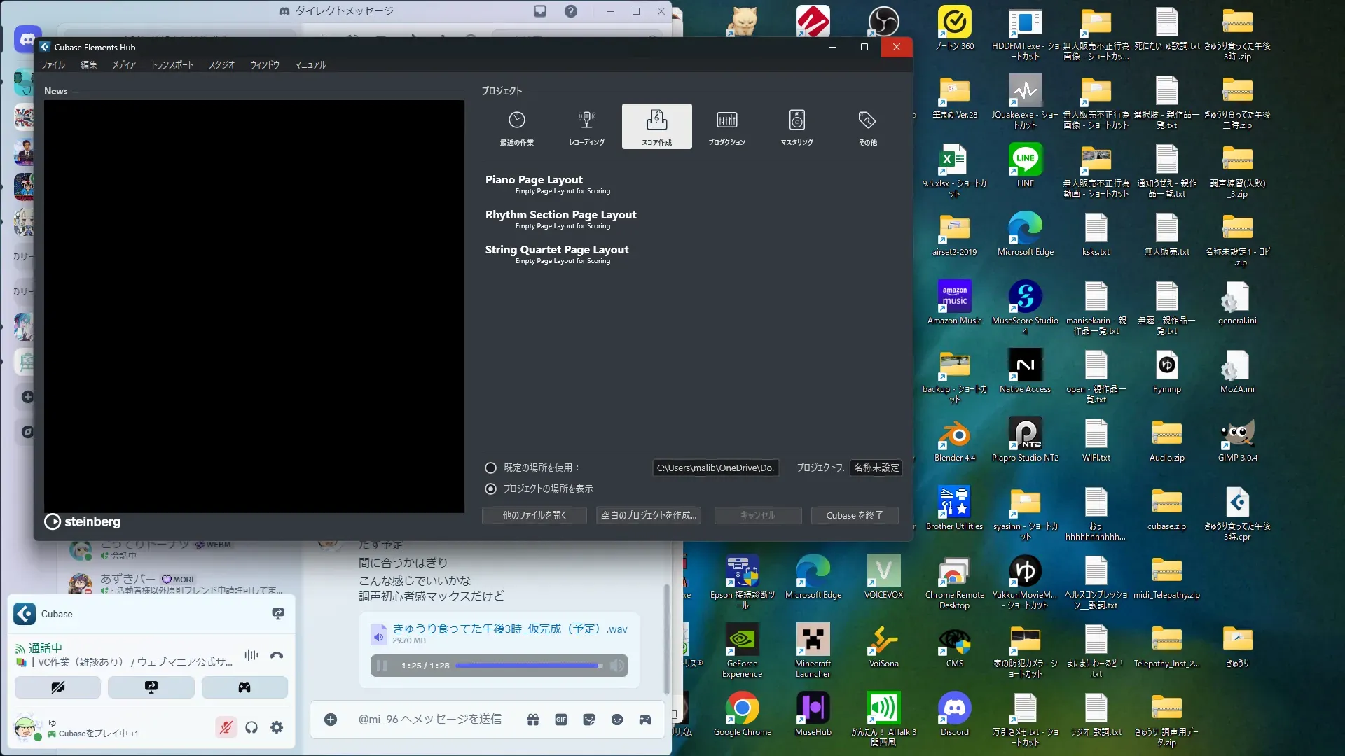The height and width of the screenshot is (756, 1345).
Task: Click the project folder name field 名称未設定
Action: tap(876, 468)
